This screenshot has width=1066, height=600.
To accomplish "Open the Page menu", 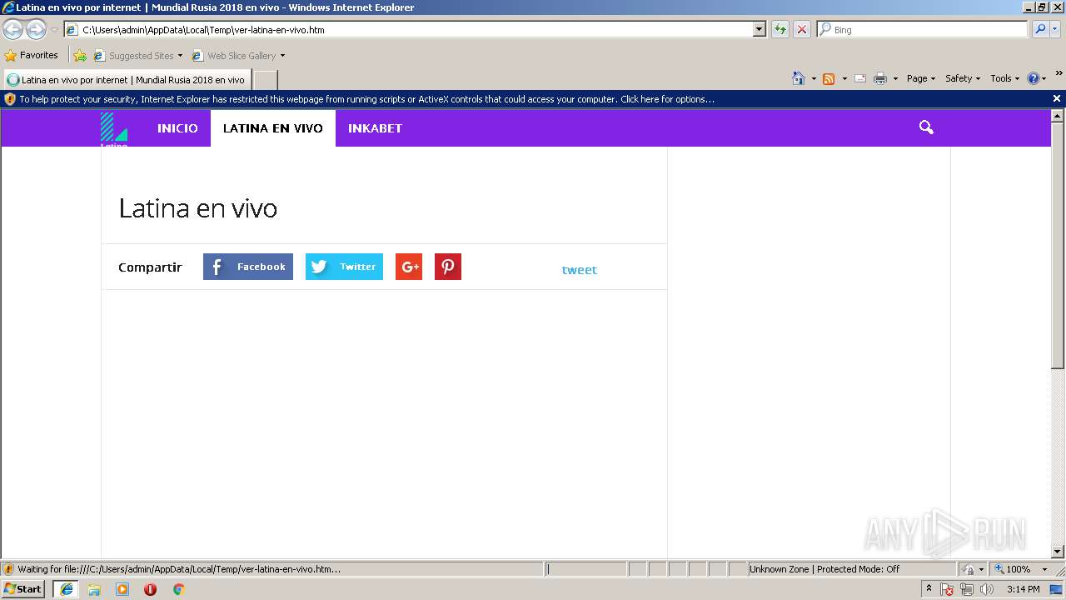I will [921, 78].
